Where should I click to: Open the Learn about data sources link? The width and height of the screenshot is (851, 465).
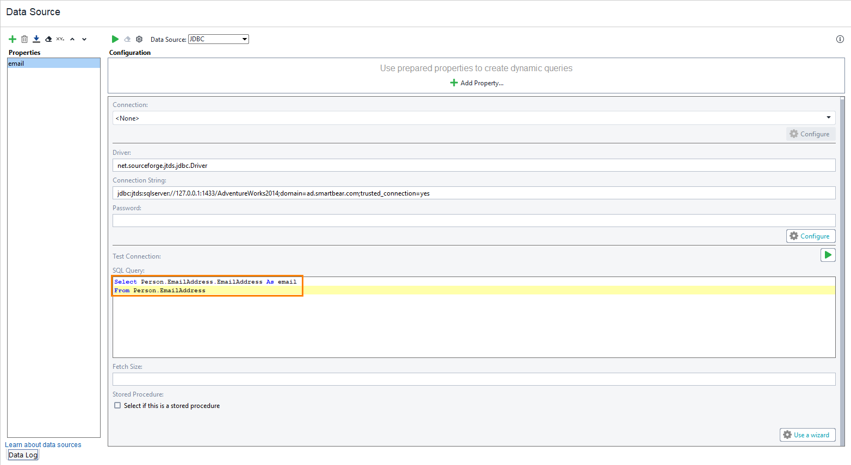click(43, 444)
